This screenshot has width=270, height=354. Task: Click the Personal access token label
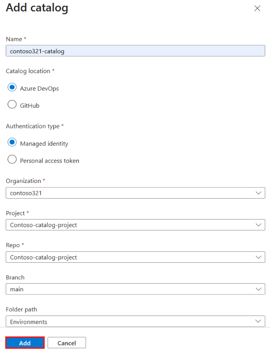(x=50, y=161)
